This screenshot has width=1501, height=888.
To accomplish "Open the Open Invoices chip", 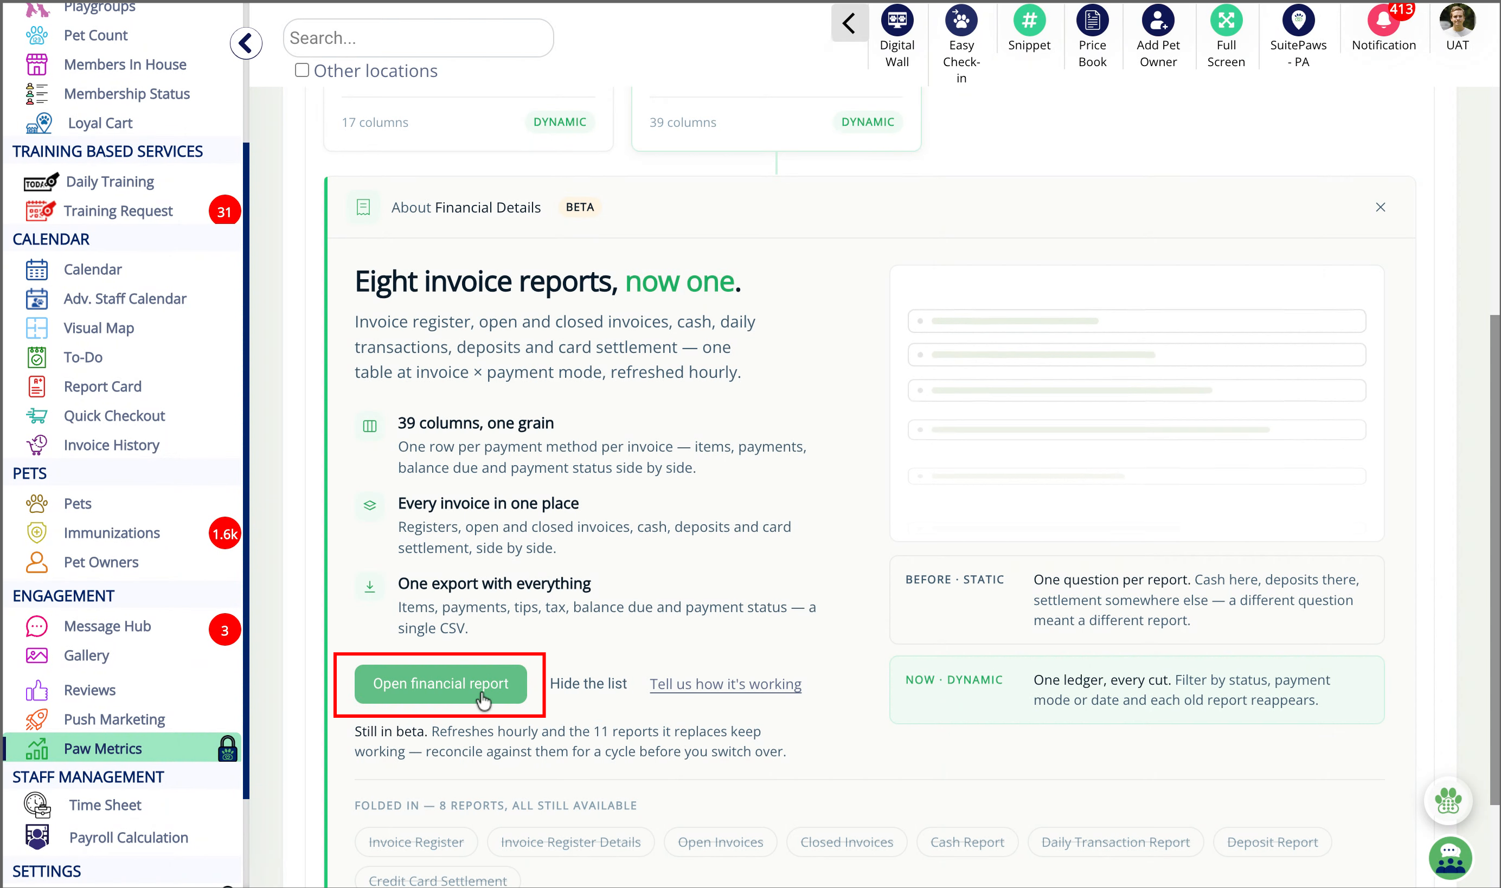I will [720, 842].
